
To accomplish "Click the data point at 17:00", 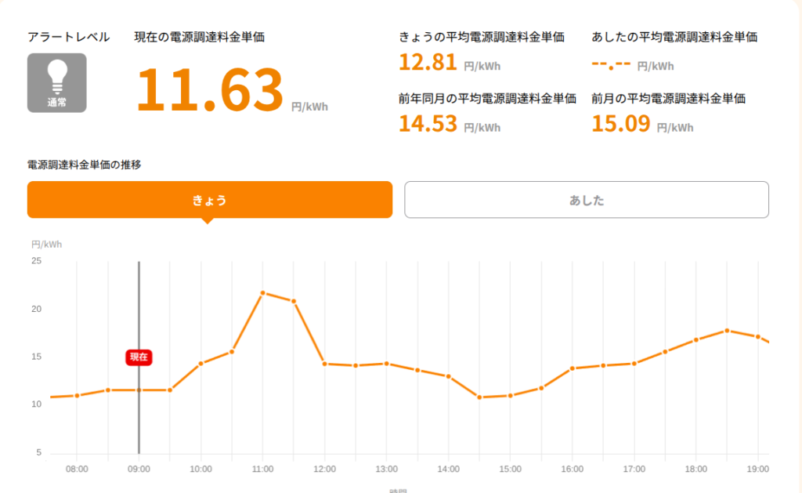I will tap(634, 364).
